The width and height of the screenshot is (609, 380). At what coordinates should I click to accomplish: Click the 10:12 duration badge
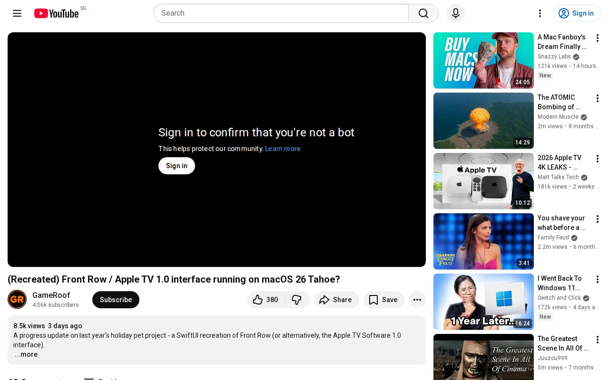[522, 203]
